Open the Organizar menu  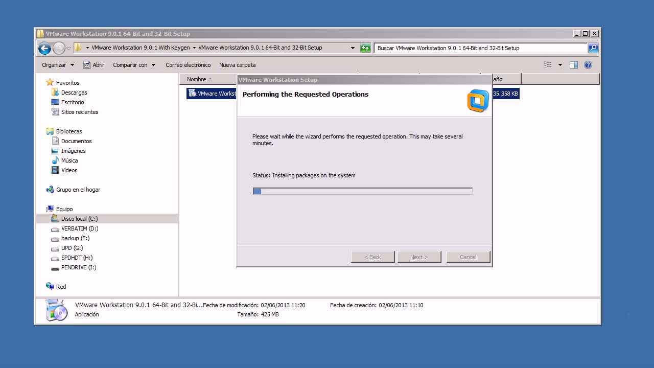(x=58, y=65)
